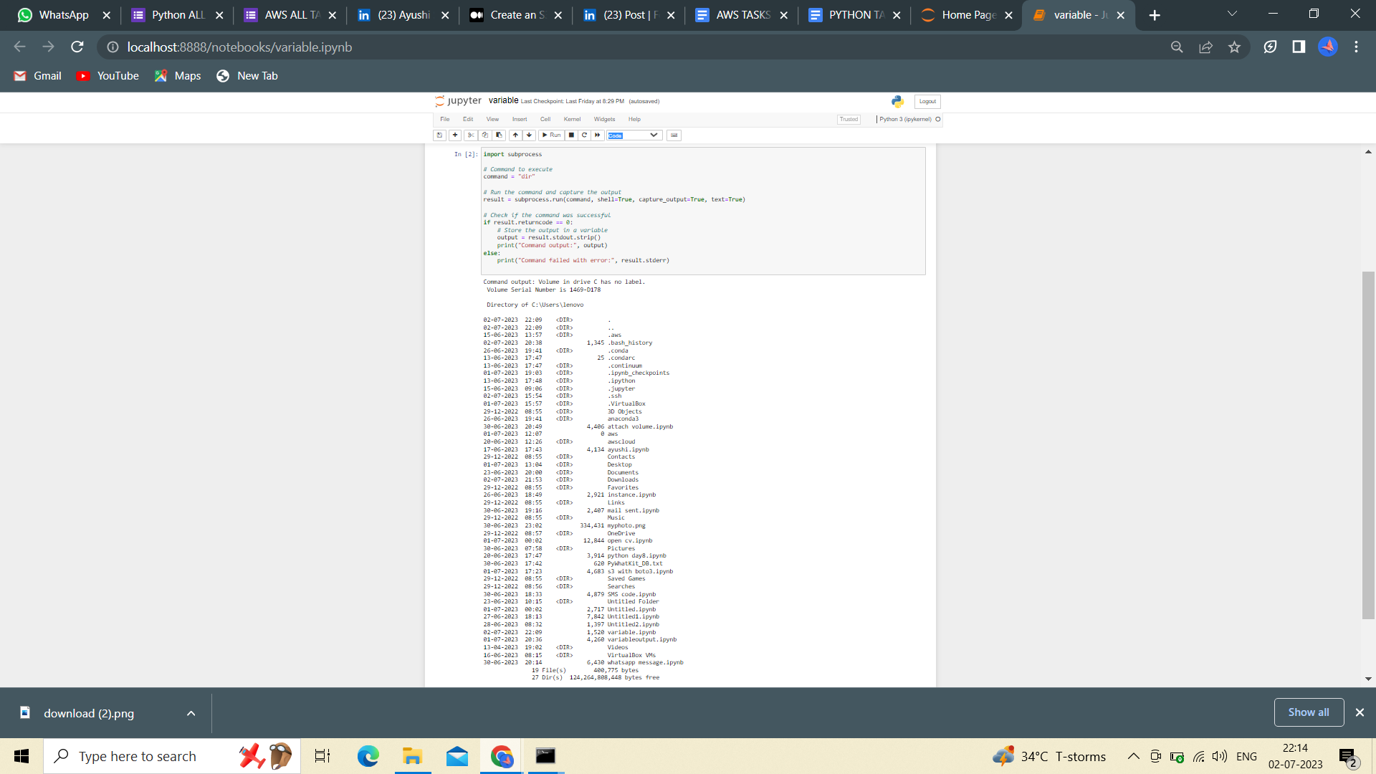Switch to the Home Page tab

967,15
